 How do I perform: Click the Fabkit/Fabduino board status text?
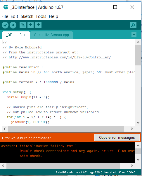(96, 172)
